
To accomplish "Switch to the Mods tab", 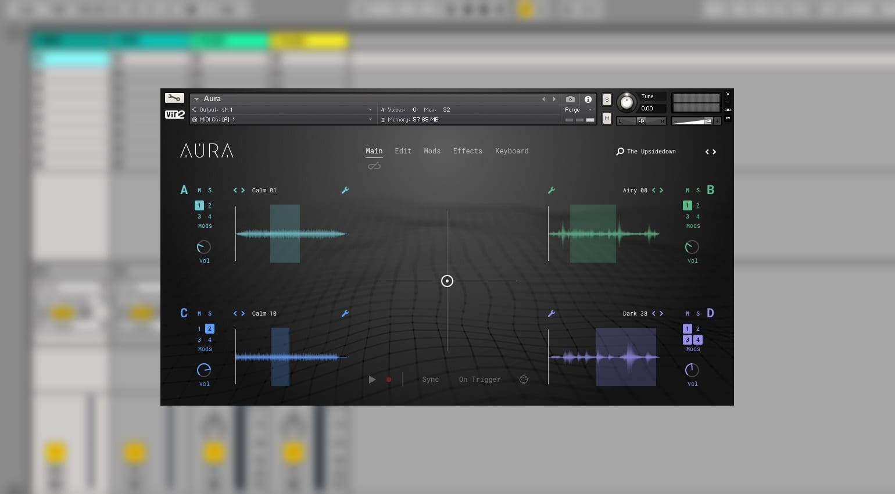I will point(432,151).
